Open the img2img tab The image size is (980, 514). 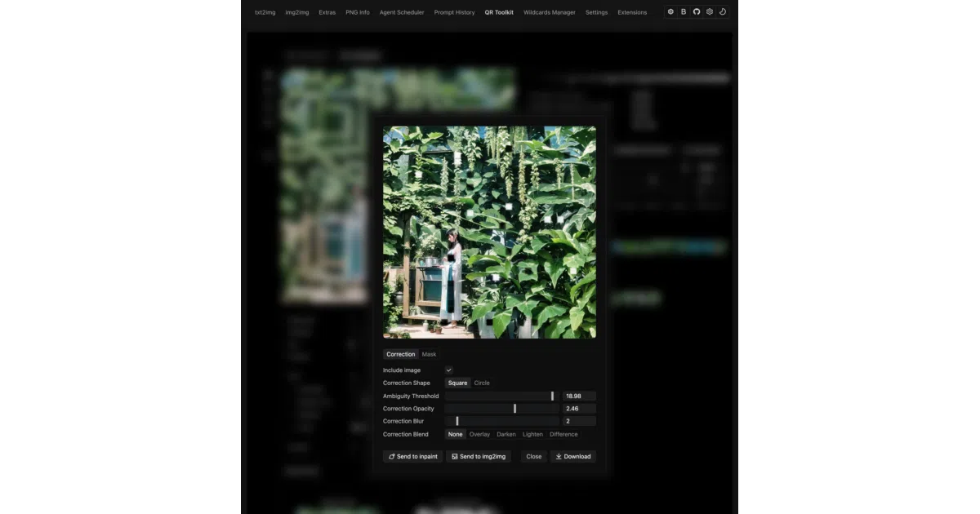pyautogui.click(x=297, y=12)
